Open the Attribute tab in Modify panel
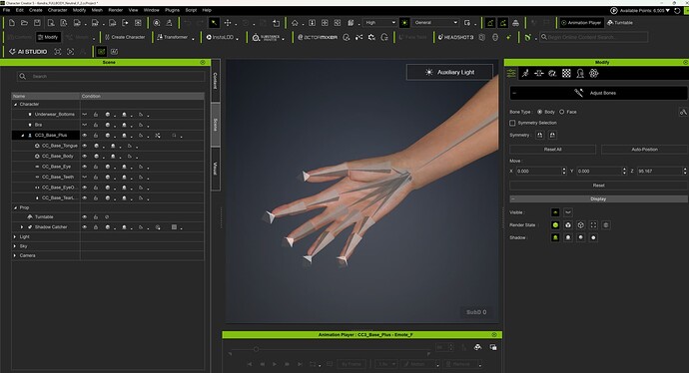 (x=511, y=73)
